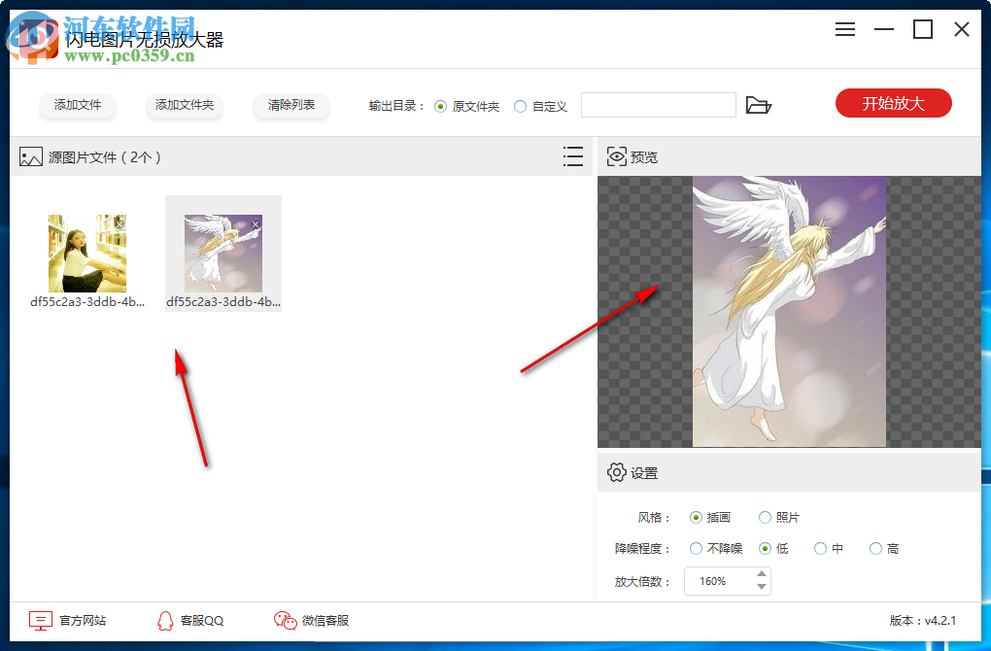This screenshot has width=991, height=651.
Task: Click the preview eye icon above the preview
Action: point(615,155)
